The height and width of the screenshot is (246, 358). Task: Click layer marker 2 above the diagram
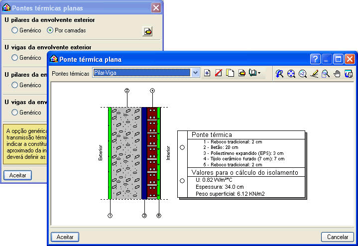(127, 91)
